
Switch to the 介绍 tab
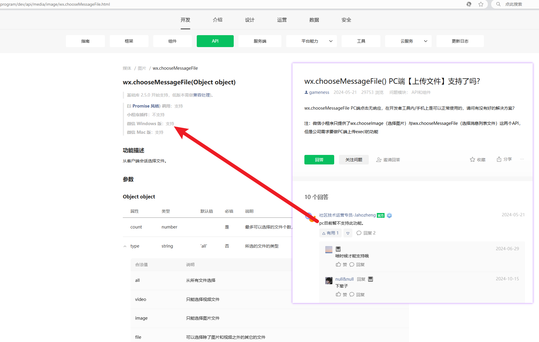pyautogui.click(x=218, y=20)
